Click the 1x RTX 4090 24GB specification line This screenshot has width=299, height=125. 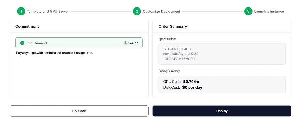(x=177, y=49)
